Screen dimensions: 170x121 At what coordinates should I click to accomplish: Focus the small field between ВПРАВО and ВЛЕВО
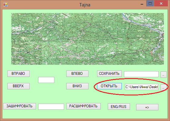click(46, 80)
